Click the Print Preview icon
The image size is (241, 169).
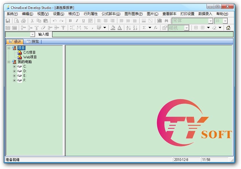tap(17, 21)
